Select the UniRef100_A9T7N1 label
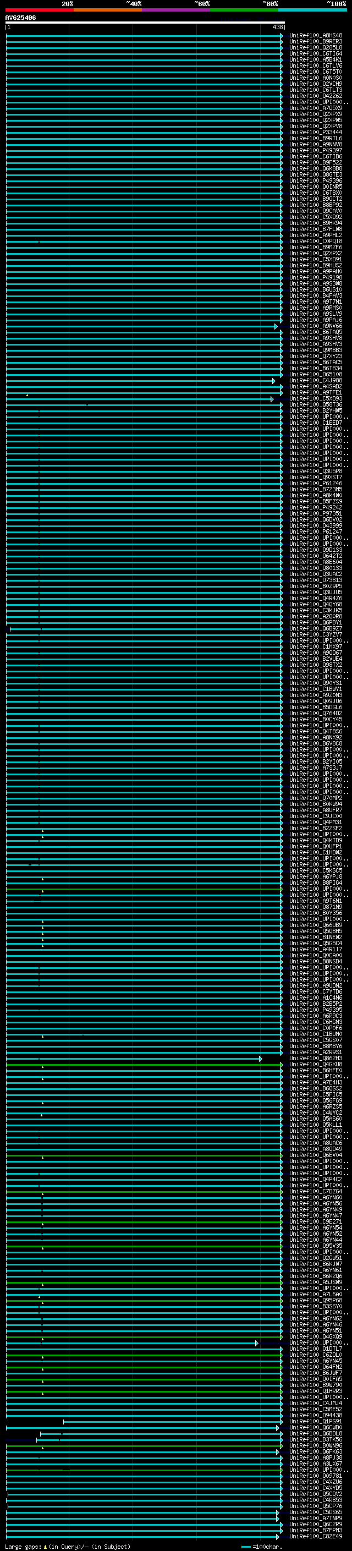 pos(316,302)
